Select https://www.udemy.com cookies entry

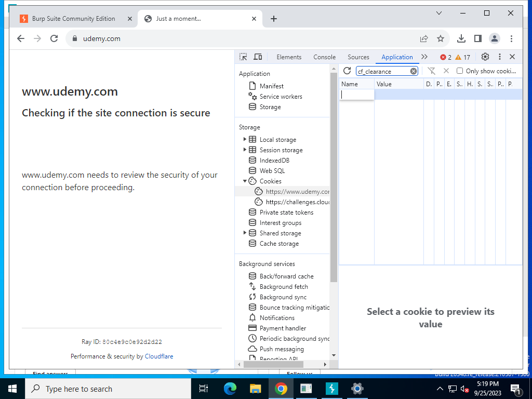click(x=292, y=191)
